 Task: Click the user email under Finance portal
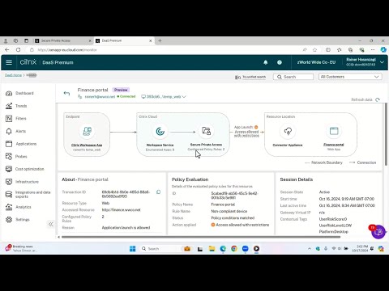click(x=100, y=97)
